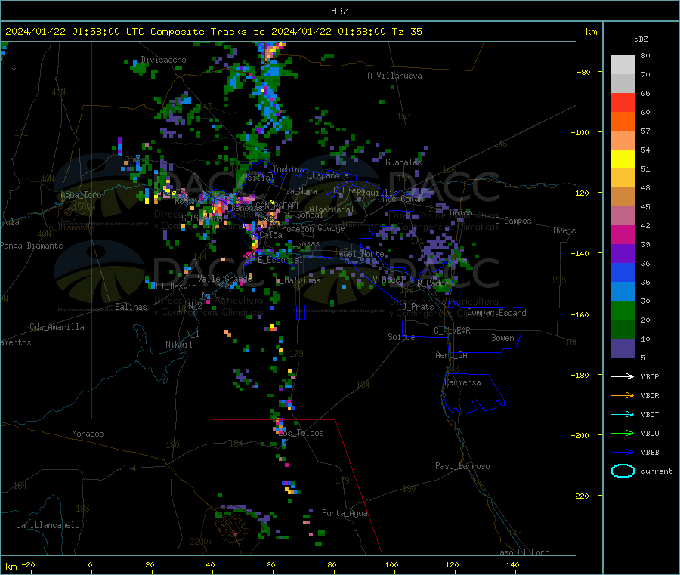
Task: Click the G_Campos map label
Action: point(514,221)
